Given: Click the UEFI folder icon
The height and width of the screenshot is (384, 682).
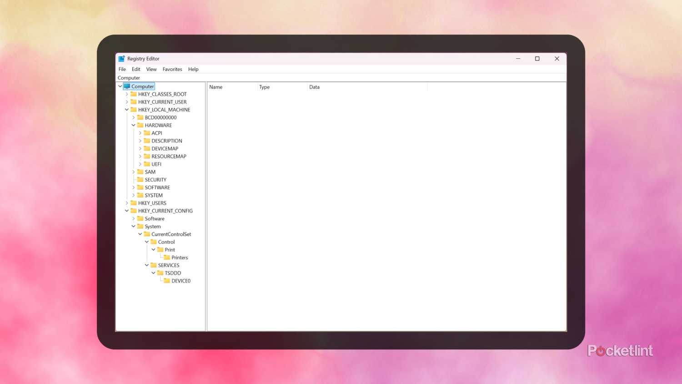Looking at the screenshot, I should pos(147,164).
